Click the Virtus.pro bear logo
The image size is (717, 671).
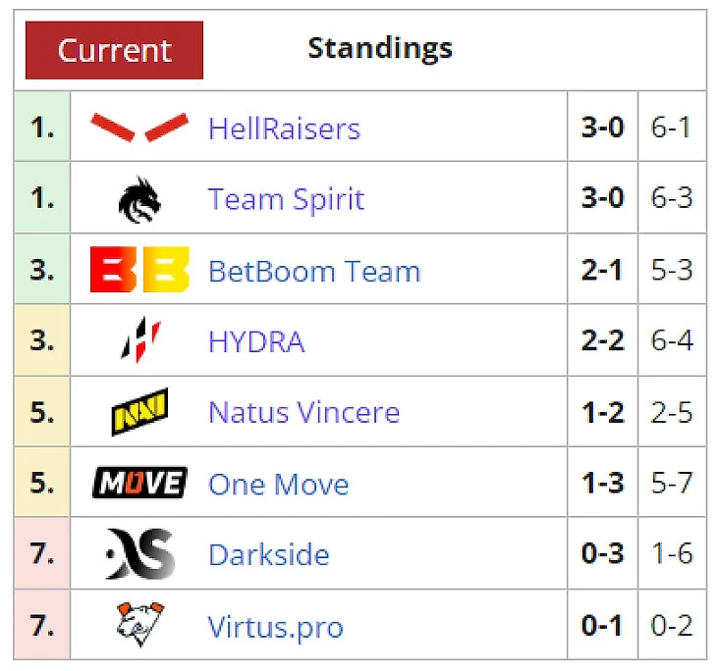click(138, 626)
